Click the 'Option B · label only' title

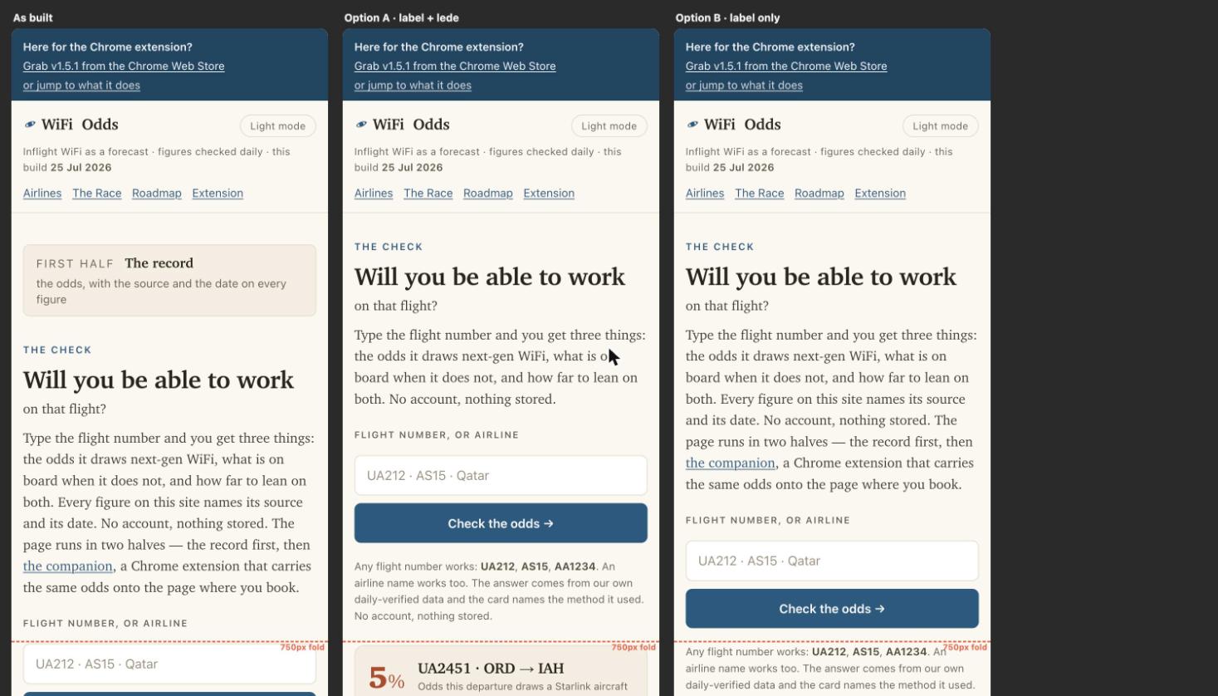click(x=728, y=17)
